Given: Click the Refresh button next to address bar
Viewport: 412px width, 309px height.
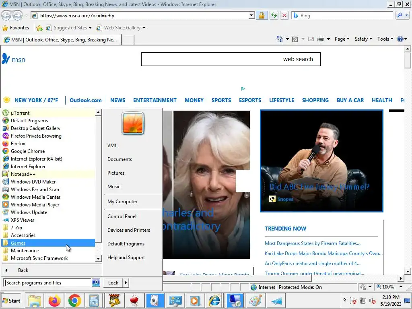Looking at the screenshot, I should (274, 16).
